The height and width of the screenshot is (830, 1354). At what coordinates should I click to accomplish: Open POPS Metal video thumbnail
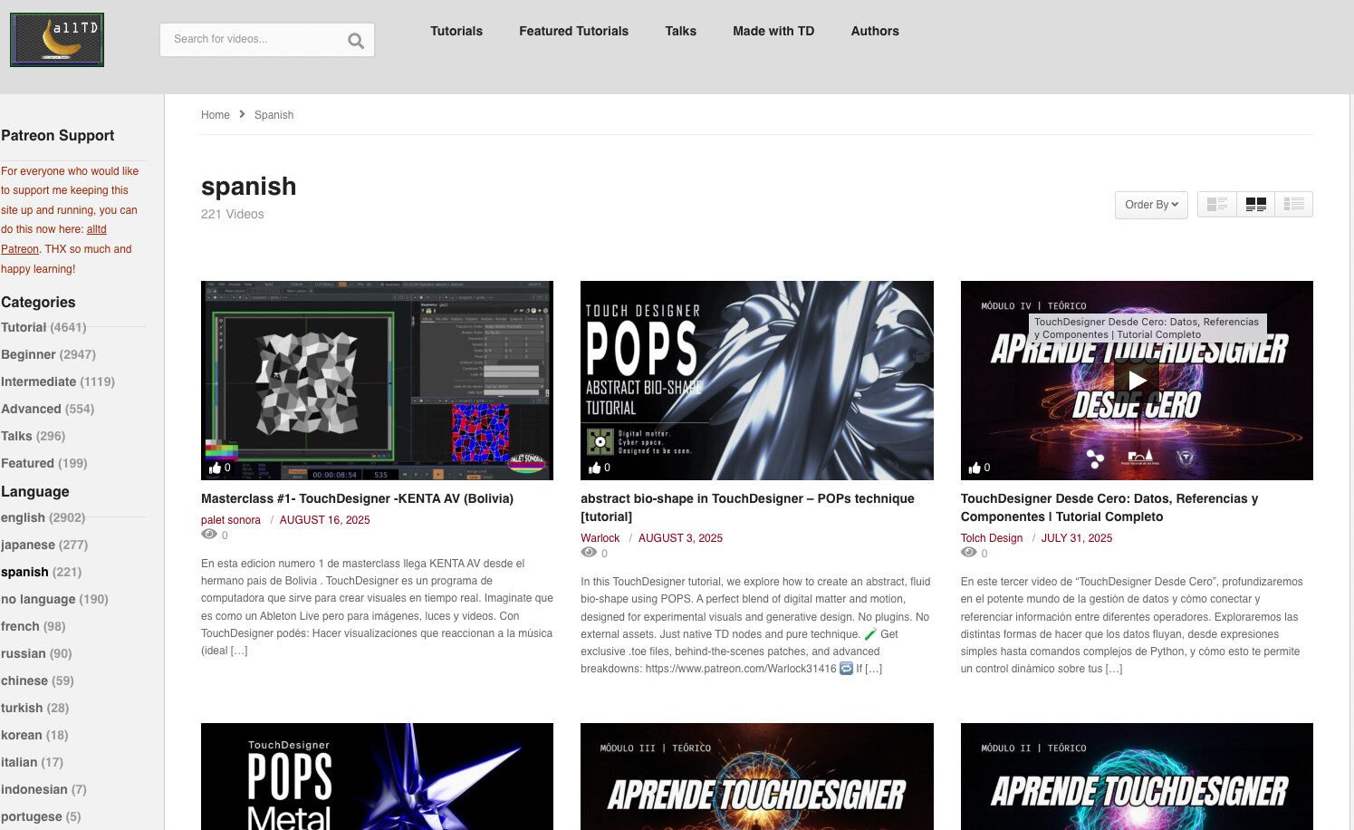coord(377,777)
